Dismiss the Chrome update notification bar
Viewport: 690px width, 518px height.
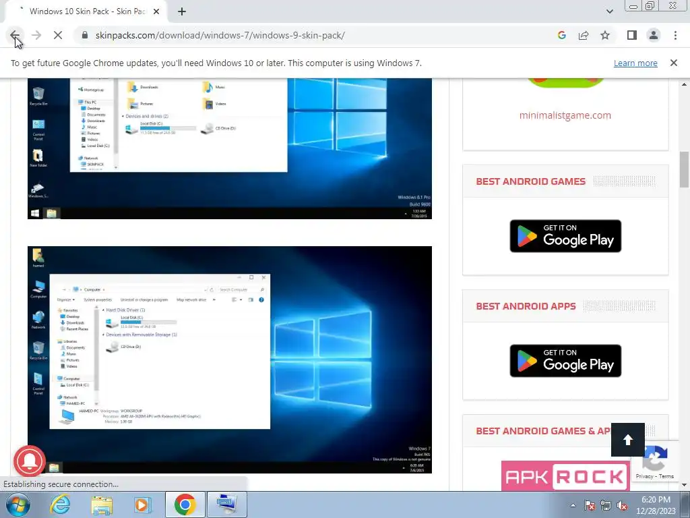click(x=673, y=63)
